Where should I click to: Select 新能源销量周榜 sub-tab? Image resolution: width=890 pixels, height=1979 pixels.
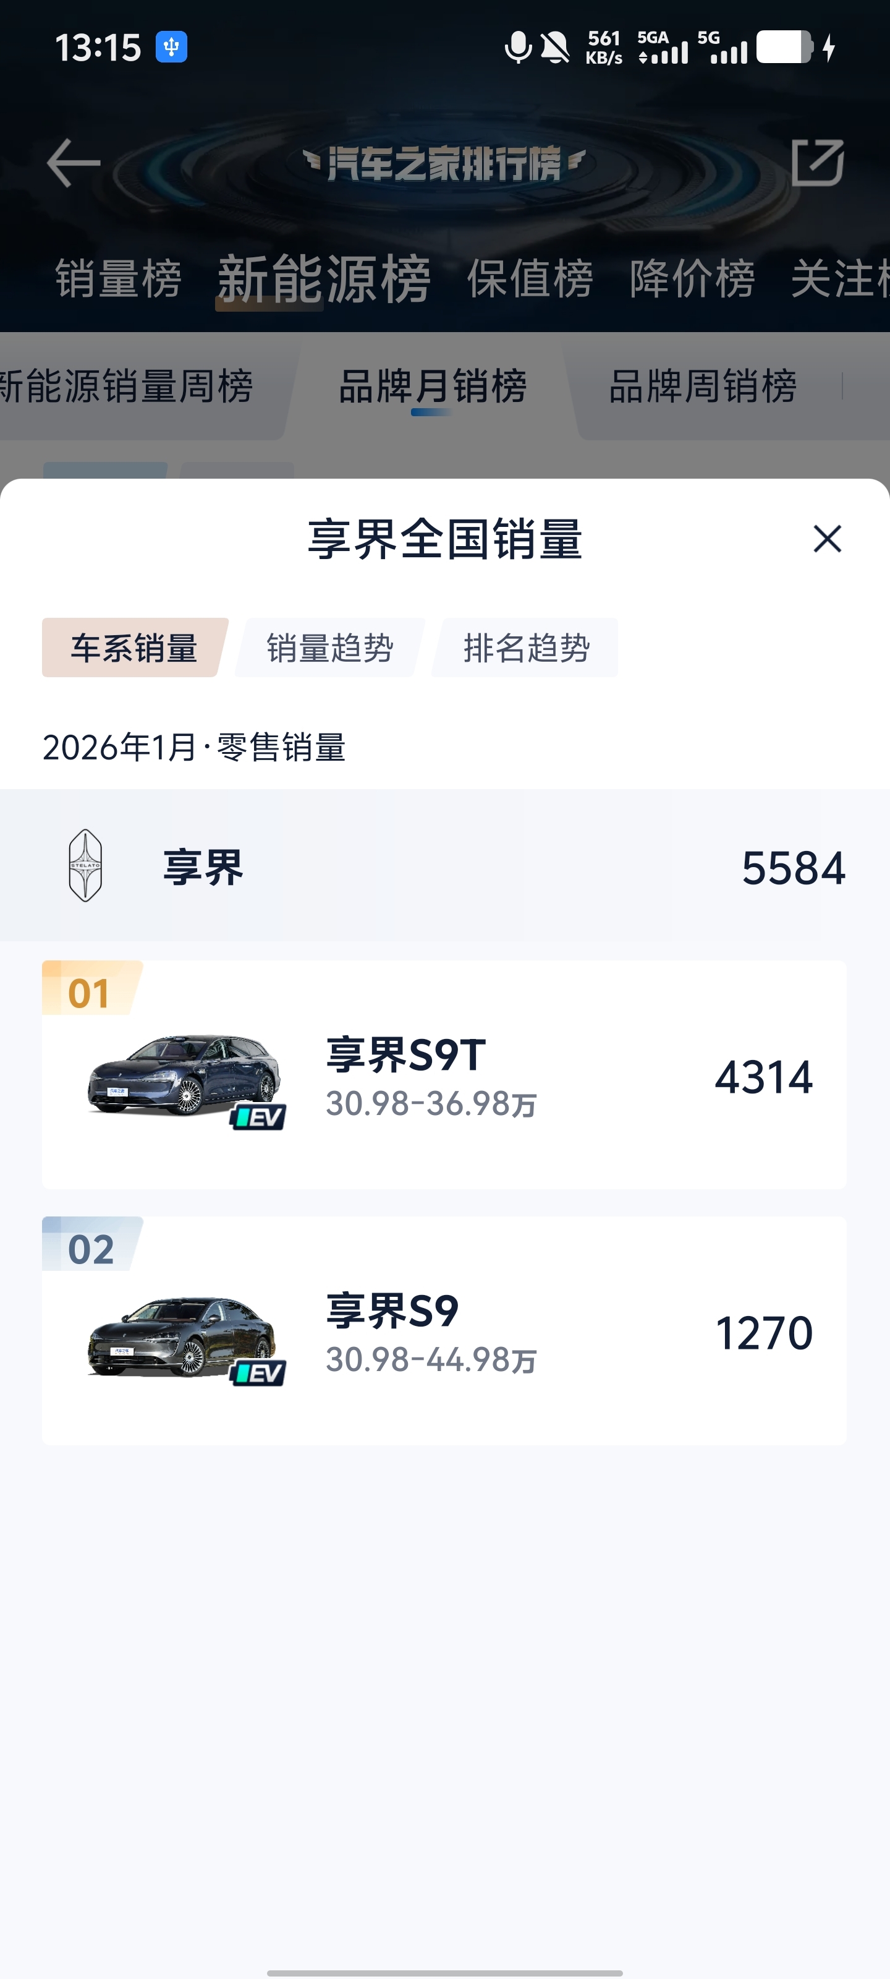(127, 386)
